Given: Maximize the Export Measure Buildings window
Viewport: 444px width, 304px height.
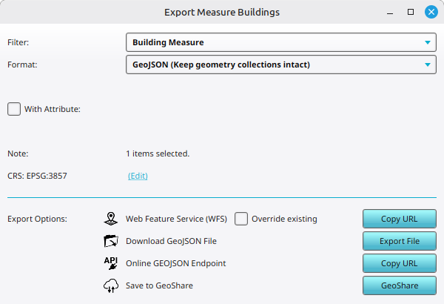Looking at the screenshot, I should (411, 13).
